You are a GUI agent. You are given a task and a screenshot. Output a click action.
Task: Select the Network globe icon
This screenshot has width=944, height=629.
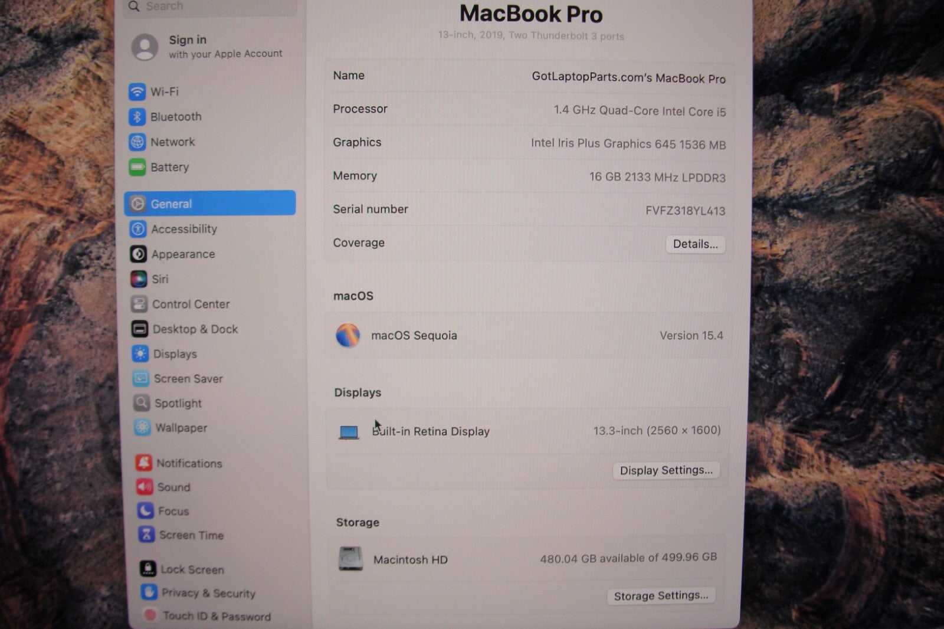137,142
